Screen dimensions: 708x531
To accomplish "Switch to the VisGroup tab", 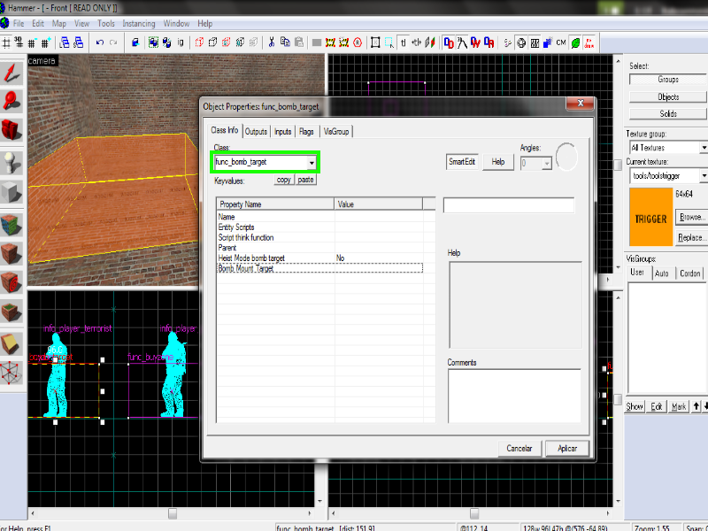I will (x=336, y=131).
